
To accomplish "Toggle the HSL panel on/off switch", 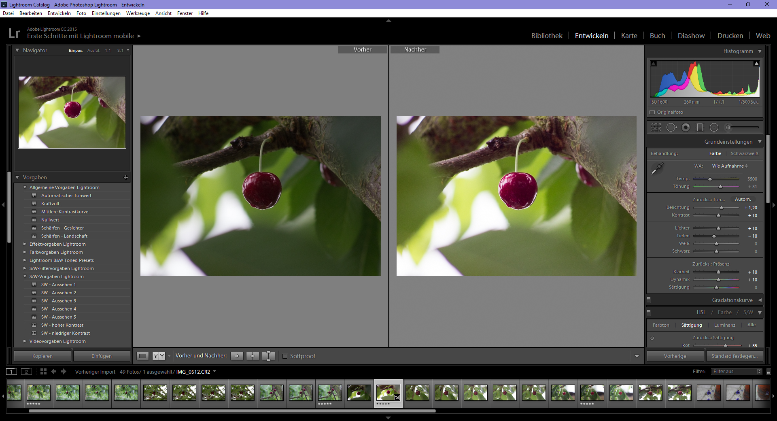I will pyautogui.click(x=649, y=313).
